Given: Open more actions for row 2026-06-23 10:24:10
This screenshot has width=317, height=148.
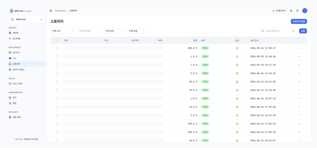Looking at the screenshot, I should [299, 115].
